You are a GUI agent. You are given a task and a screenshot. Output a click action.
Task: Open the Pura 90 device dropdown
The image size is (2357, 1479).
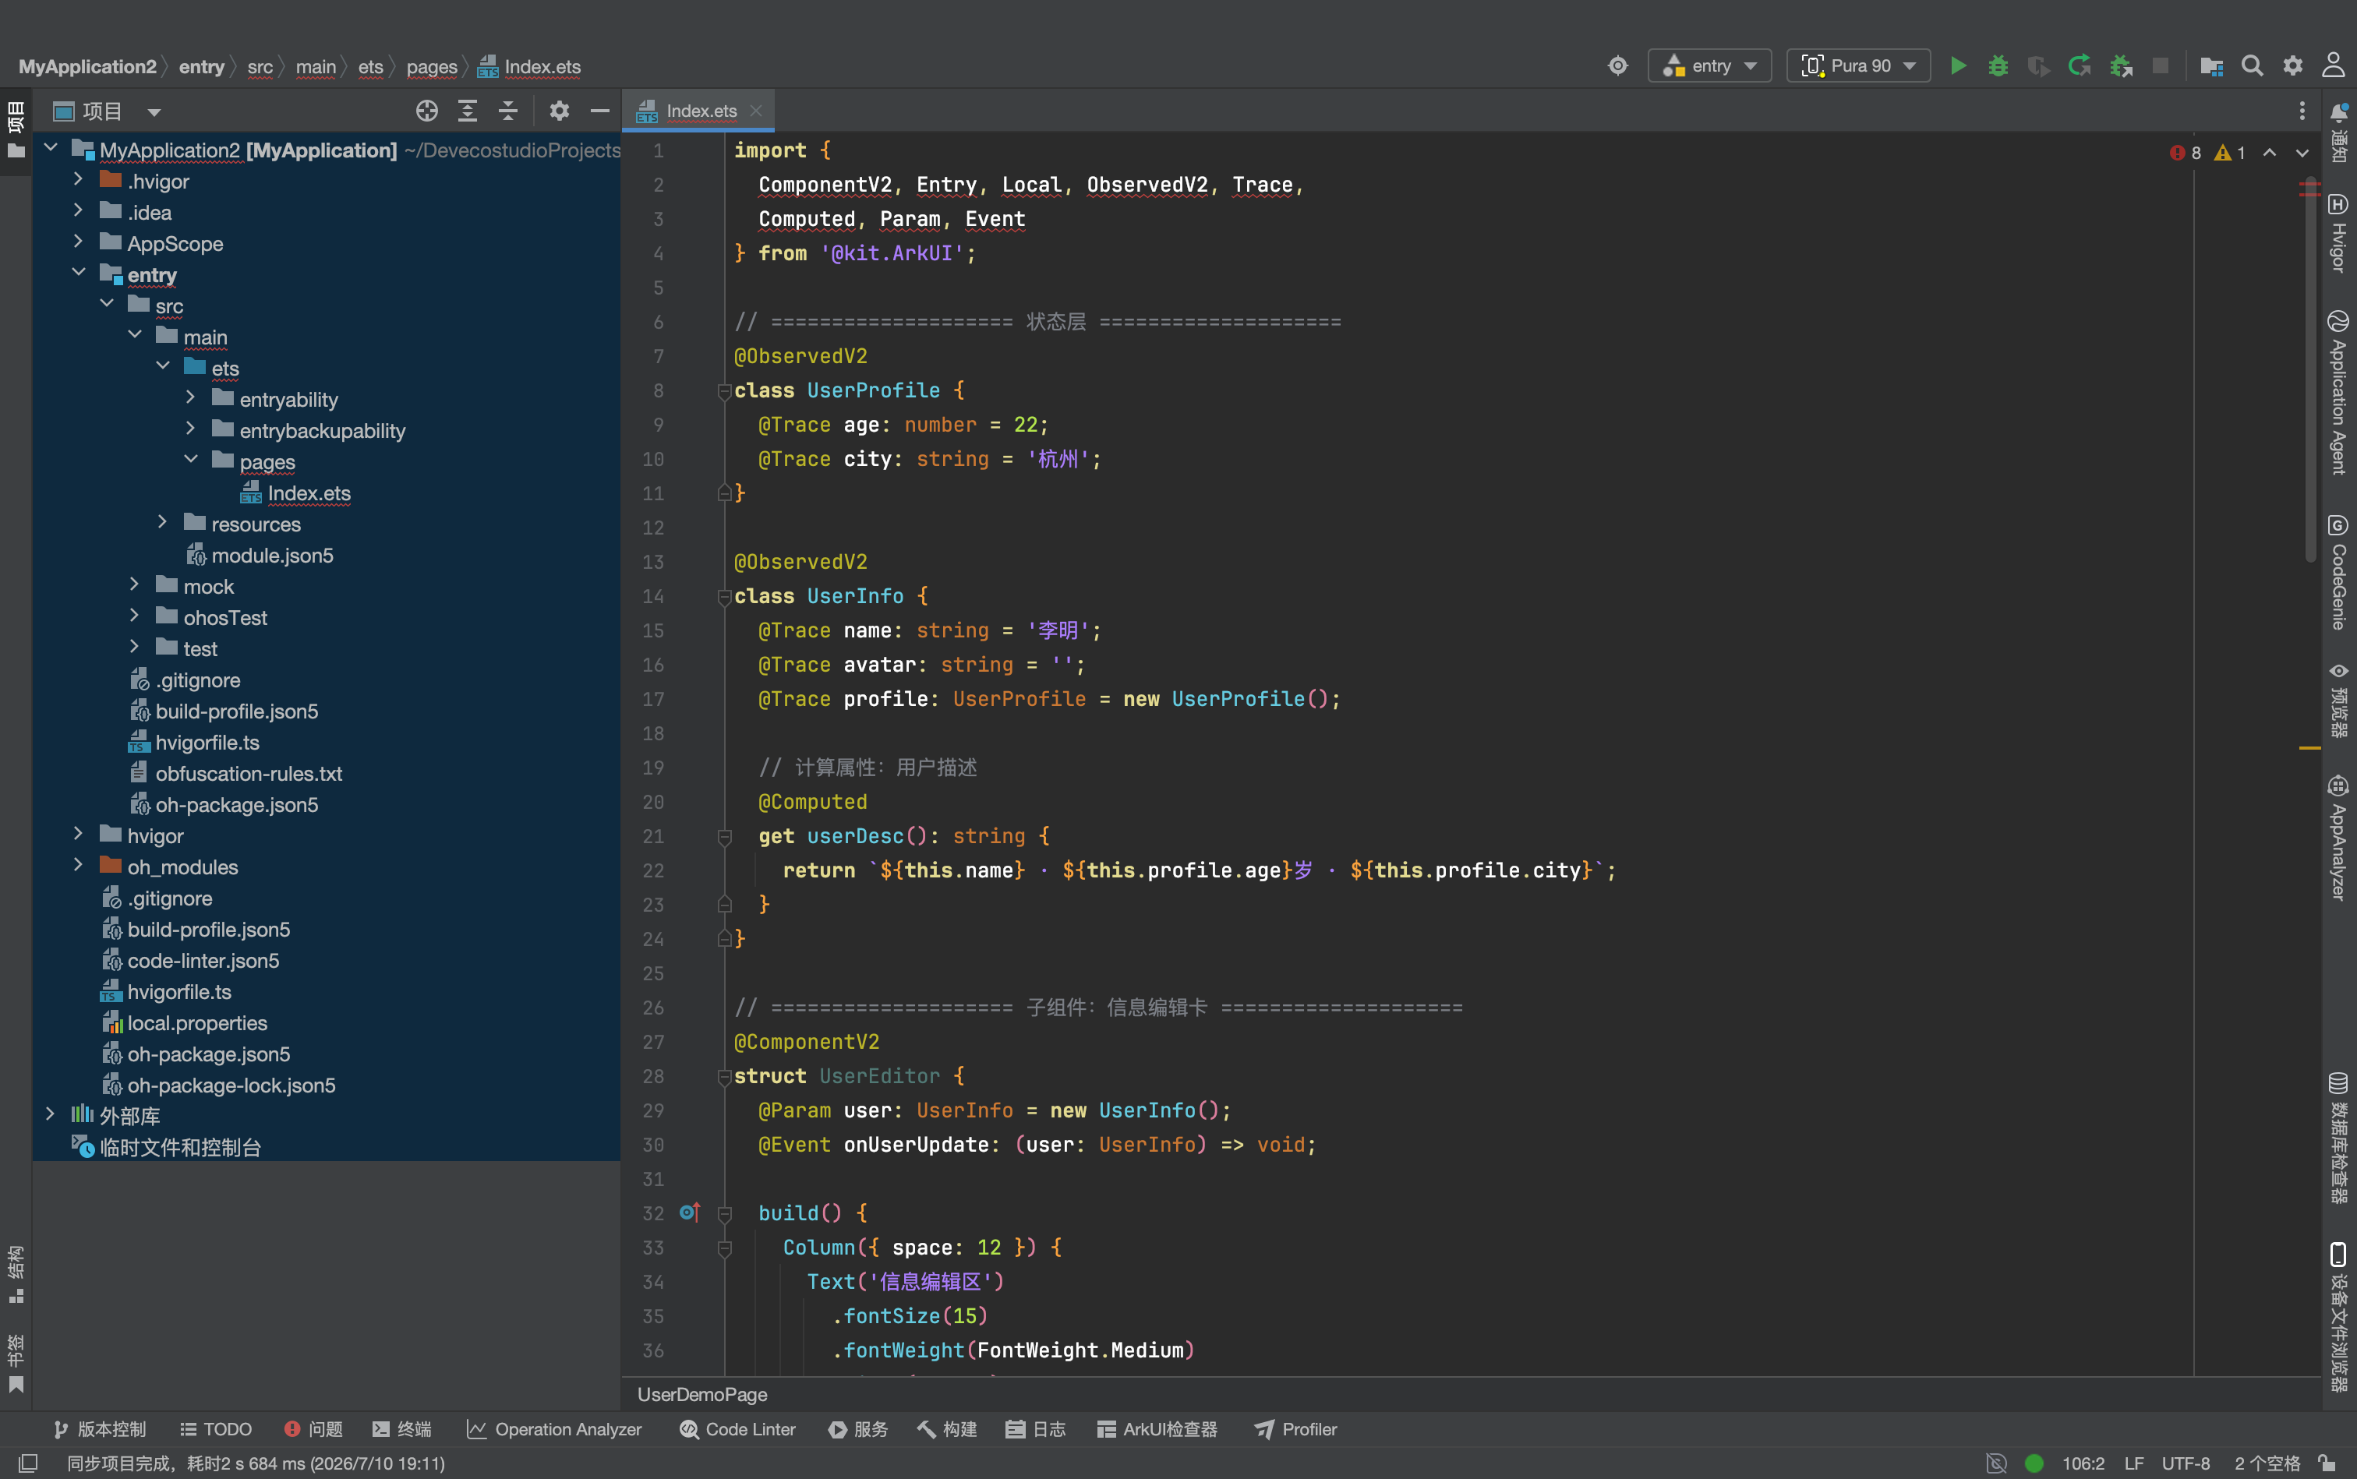[1858, 65]
